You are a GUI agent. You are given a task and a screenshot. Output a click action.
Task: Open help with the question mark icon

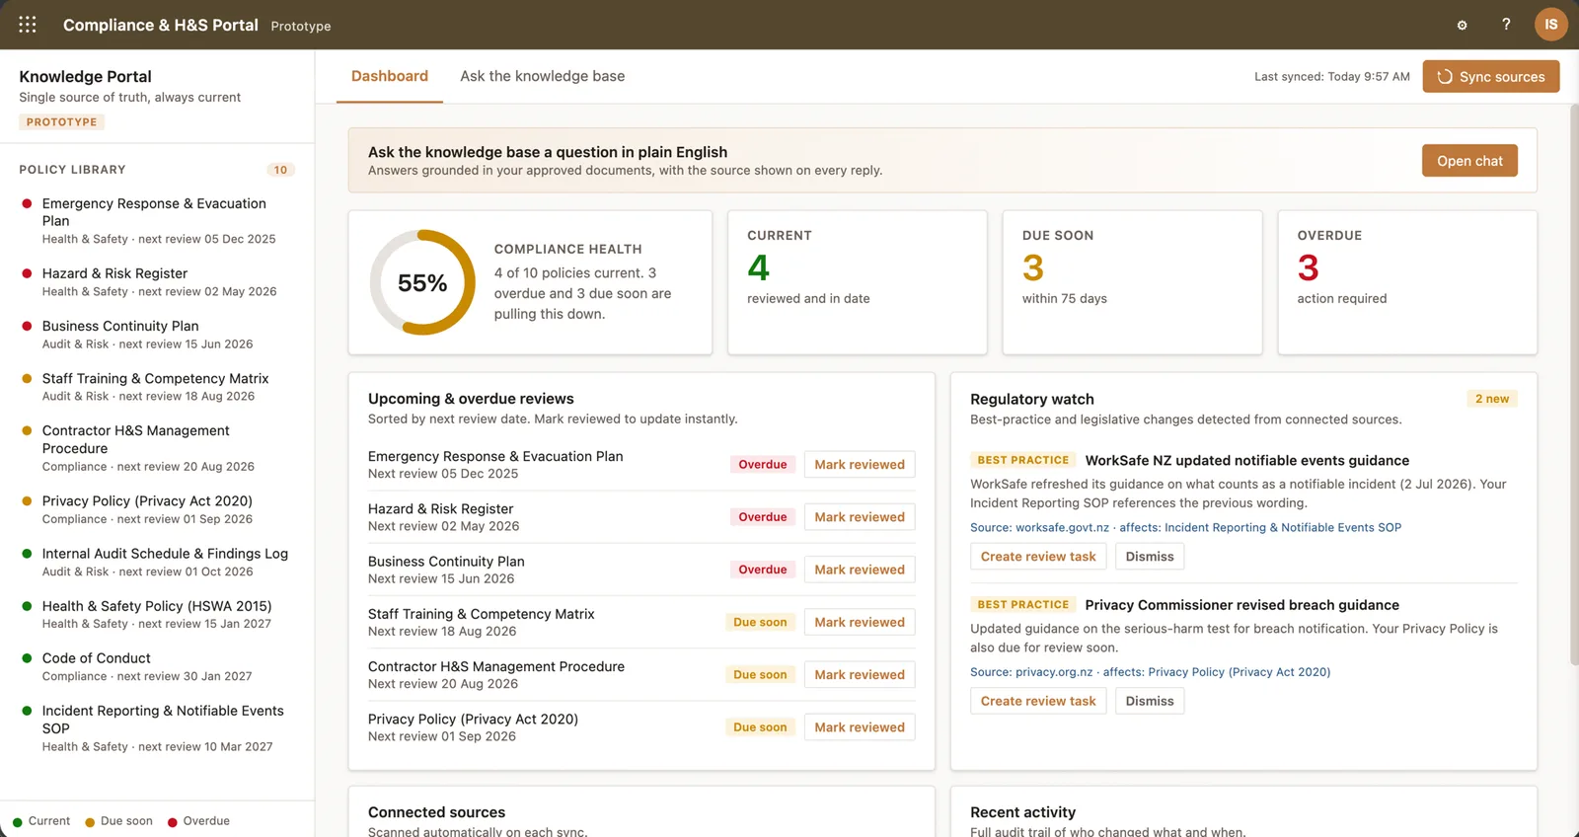click(x=1506, y=25)
